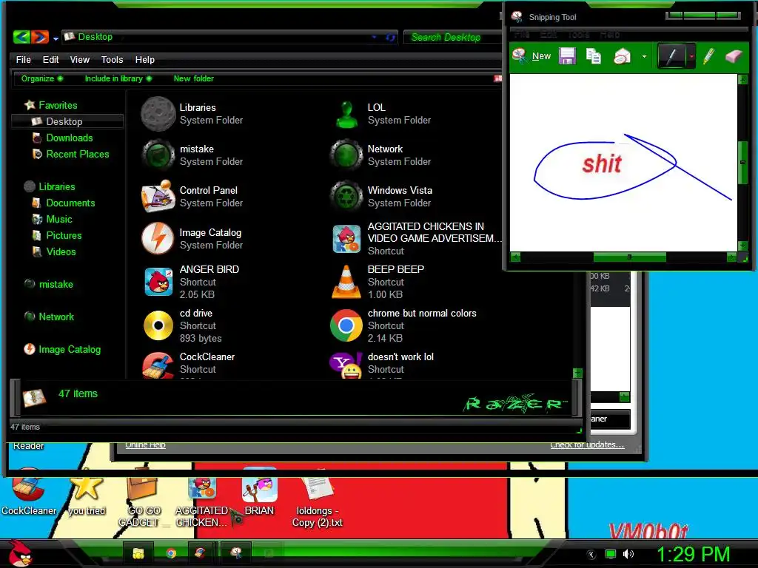Viewport: 758px width, 568px height.
Task: Open Pictures library in sidebar
Action: pos(56,236)
